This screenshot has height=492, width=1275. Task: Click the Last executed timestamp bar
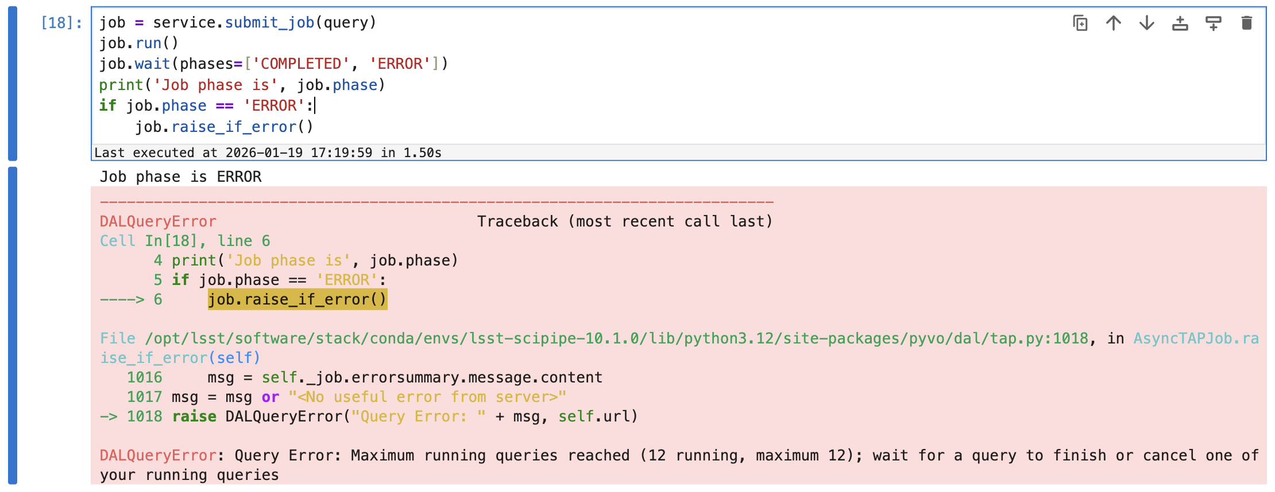(x=268, y=153)
